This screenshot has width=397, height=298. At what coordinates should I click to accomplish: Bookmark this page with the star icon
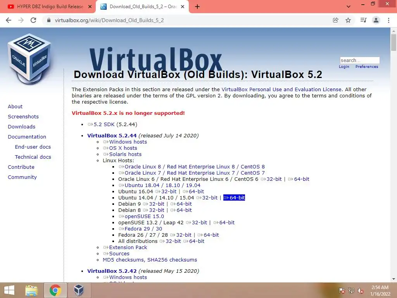click(x=348, y=20)
